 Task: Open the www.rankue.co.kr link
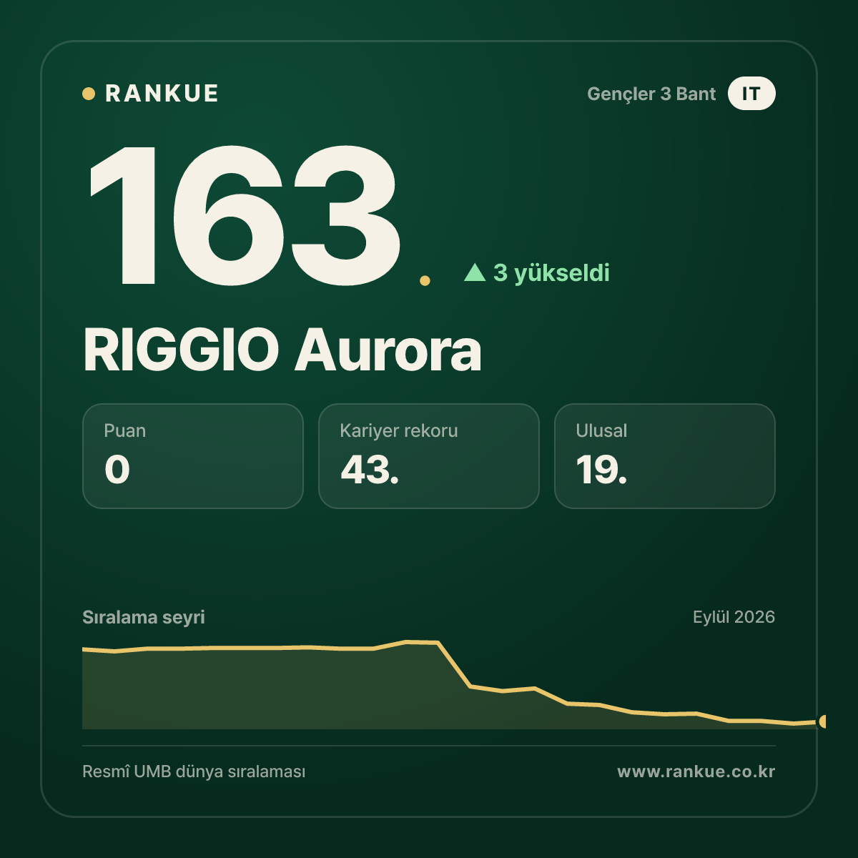click(x=696, y=772)
